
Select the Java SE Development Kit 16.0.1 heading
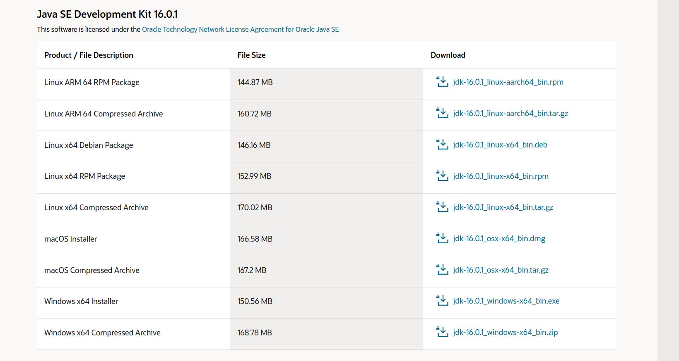click(107, 14)
